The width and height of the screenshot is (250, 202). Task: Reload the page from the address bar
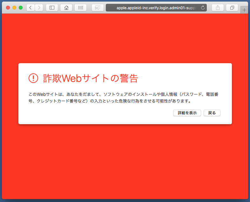click(203, 8)
